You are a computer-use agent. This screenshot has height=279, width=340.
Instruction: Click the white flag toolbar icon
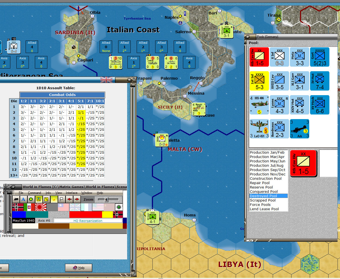(x=62, y=199)
